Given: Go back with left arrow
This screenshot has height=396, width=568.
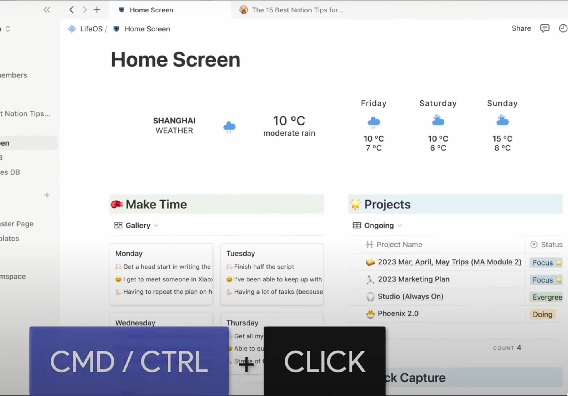Looking at the screenshot, I should point(72,10).
